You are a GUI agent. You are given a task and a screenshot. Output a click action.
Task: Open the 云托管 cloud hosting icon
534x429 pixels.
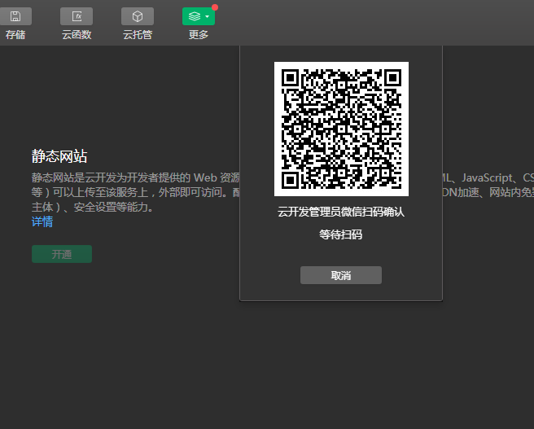coord(138,16)
